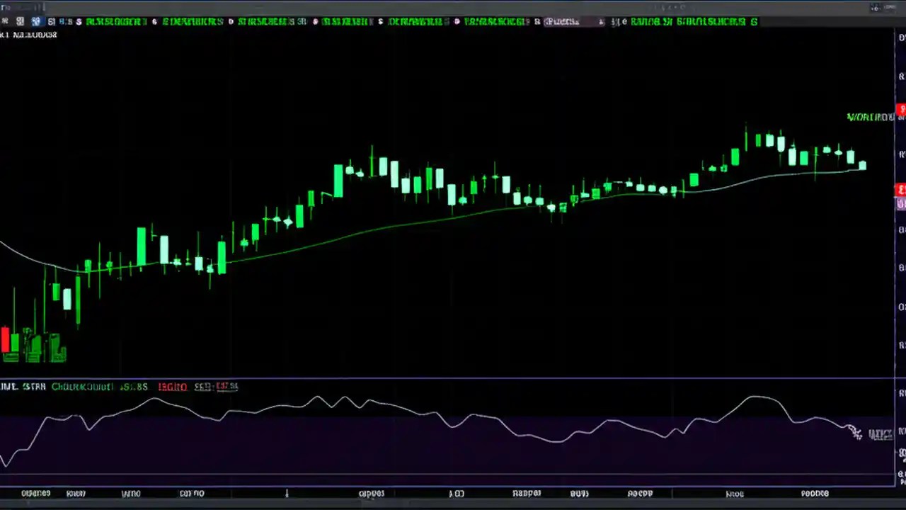Open the Puretta dropdown in the top bar
Viewport: 906px width, 510px height.
[x=561, y=21]
